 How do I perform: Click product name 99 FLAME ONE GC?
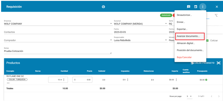tap(15, 76)
